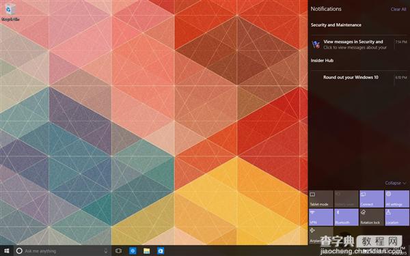Click the Insider Hub group header

(x=322, y=61)
